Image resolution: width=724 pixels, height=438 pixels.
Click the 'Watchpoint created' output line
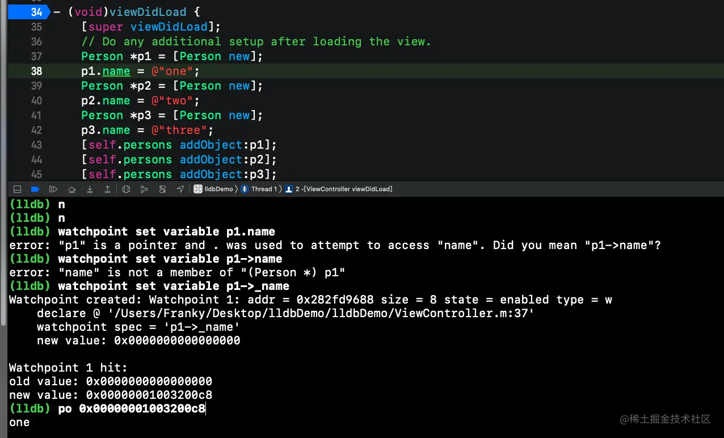point(310,300)
